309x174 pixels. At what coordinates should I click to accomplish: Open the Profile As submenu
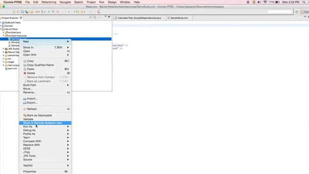45,134
